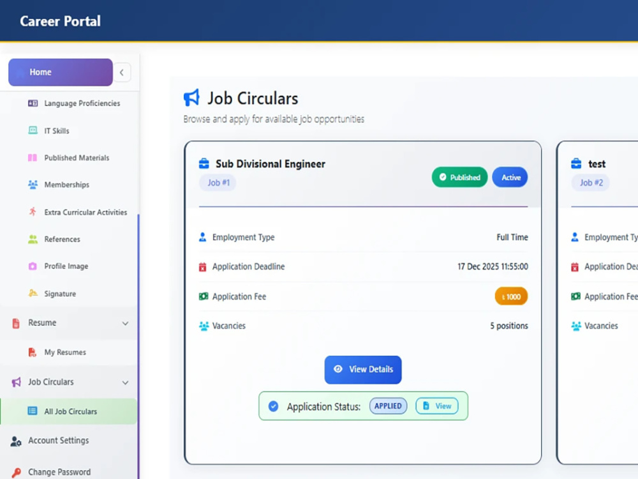Click the Published badge on Job #1
This screenshot has height=479, width=638.
tap(459, 177)
